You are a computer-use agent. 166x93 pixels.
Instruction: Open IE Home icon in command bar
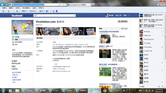[3, 11]
